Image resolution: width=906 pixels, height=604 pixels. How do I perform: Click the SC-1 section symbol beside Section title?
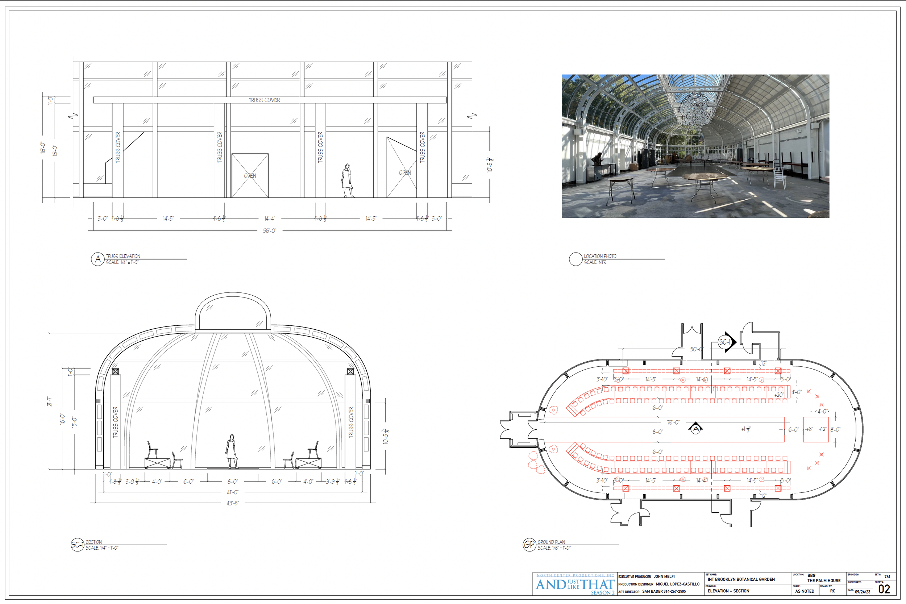point(77,545)
